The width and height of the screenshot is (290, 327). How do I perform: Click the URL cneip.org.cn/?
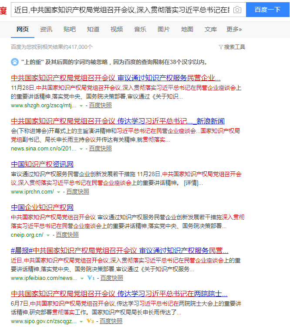coord(27,235)
